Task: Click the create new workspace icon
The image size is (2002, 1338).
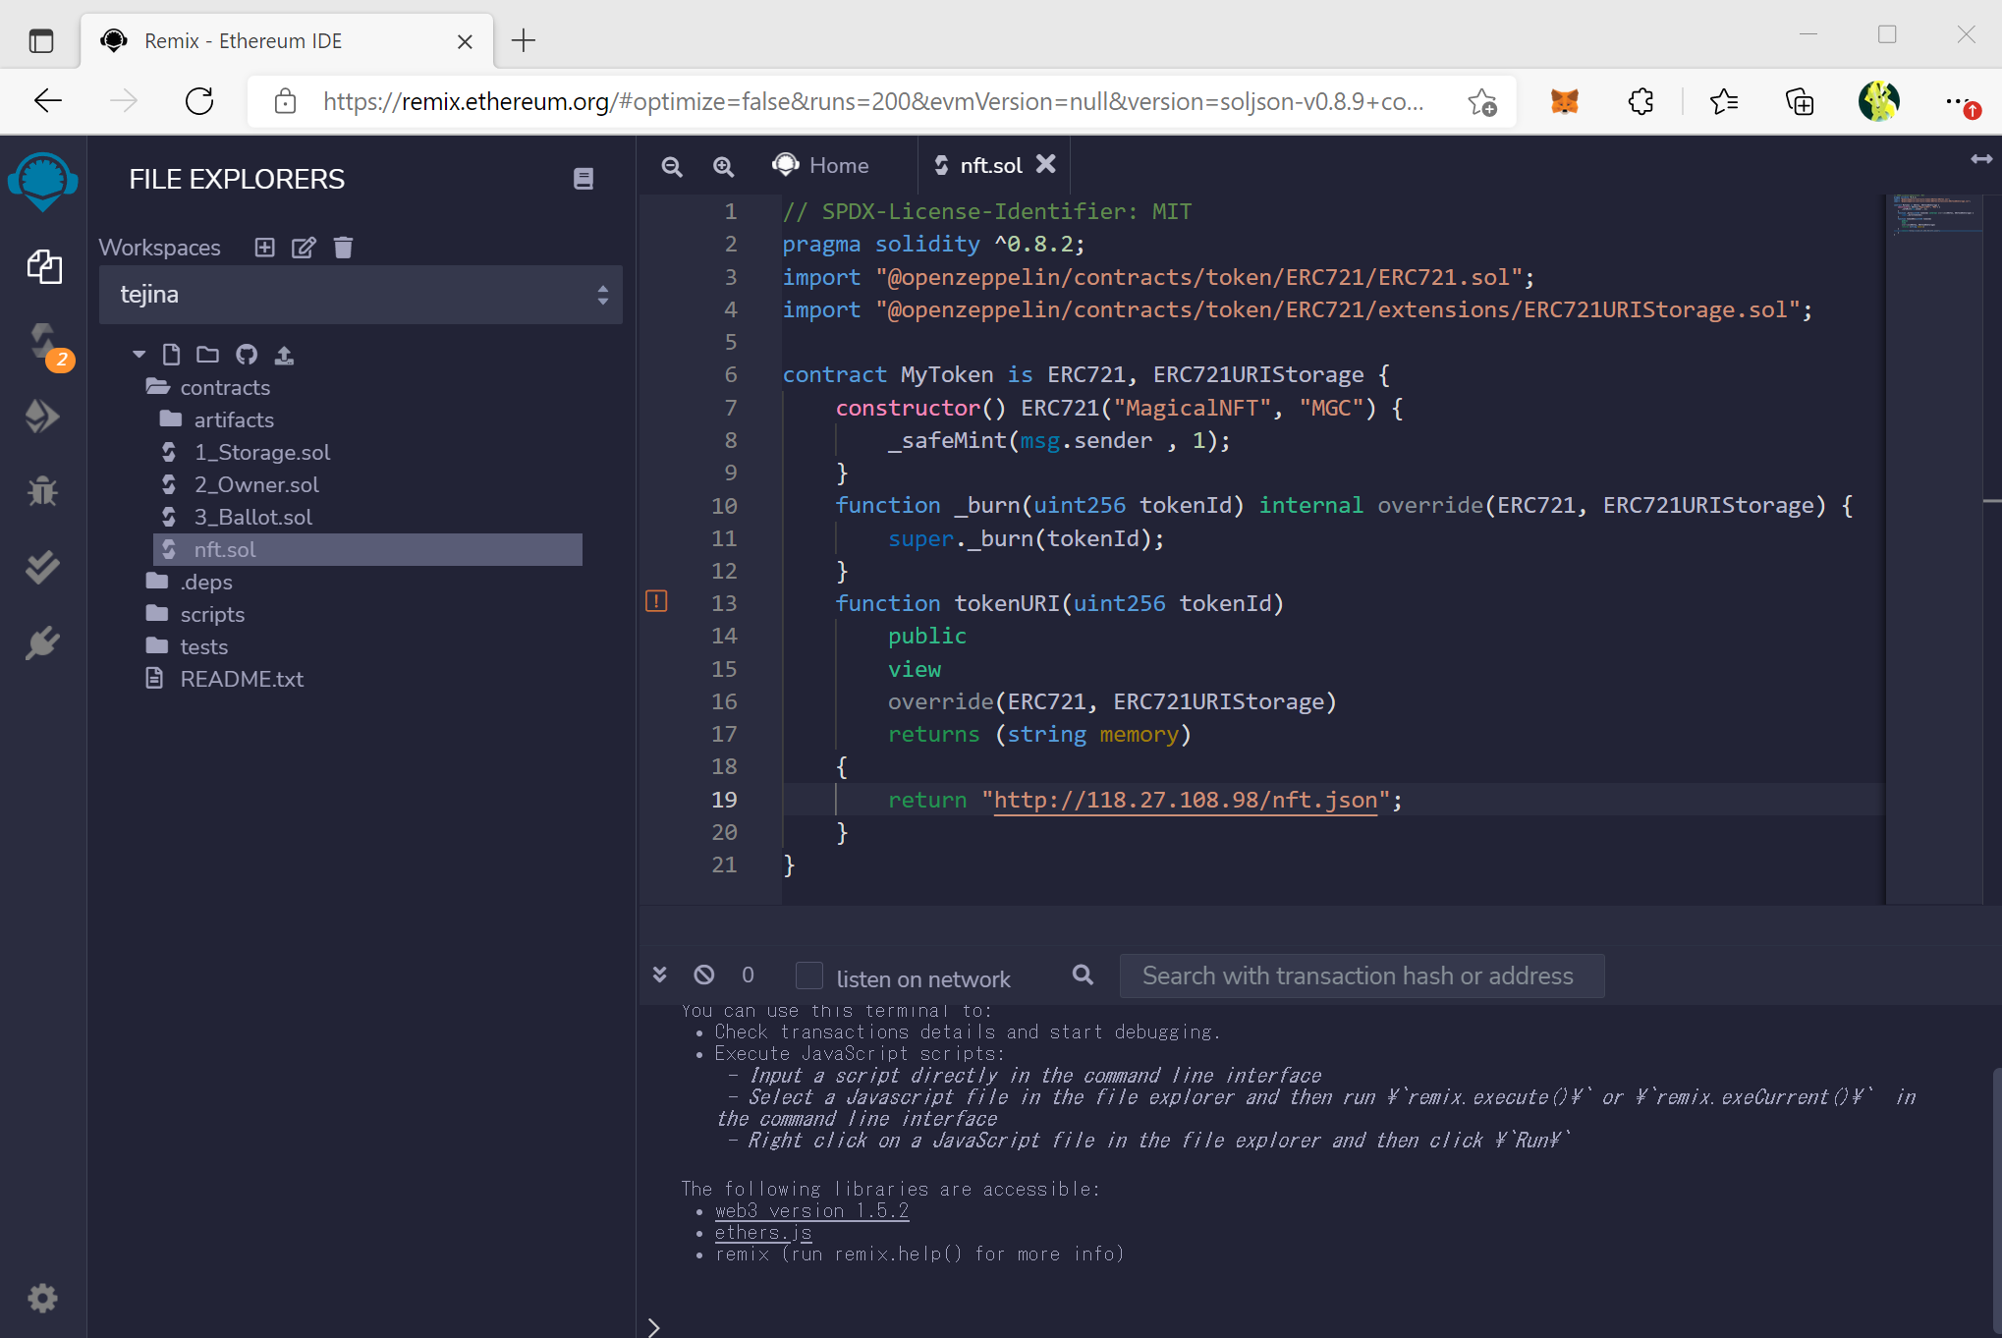Action: 264,248
